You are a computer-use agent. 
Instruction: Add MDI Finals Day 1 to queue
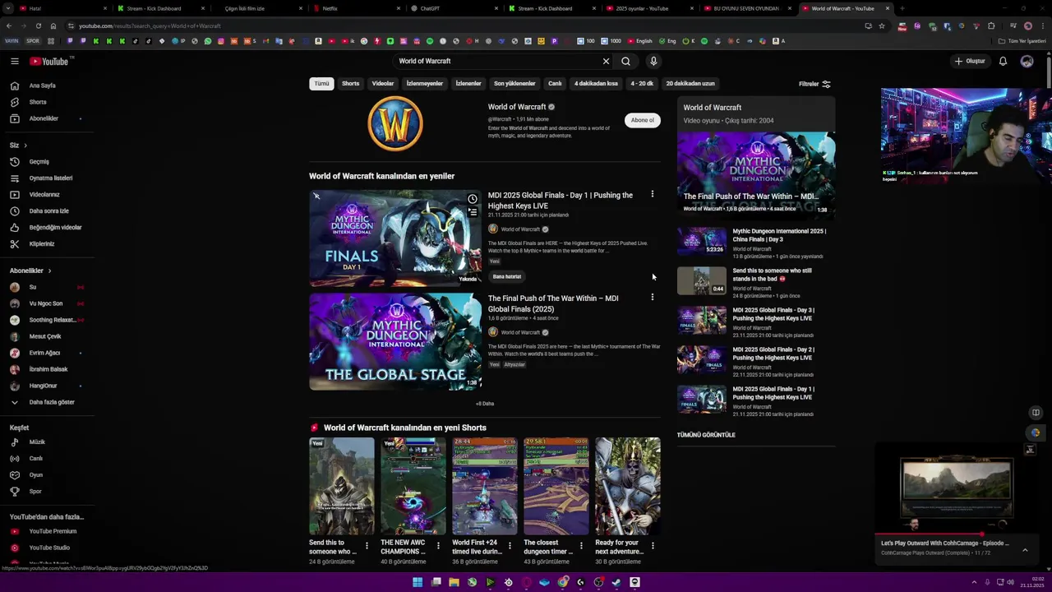pyautogui.click(x=473, y=212)
